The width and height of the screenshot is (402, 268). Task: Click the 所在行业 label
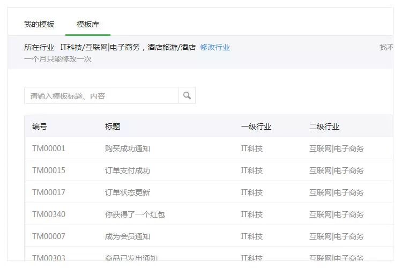39,47
